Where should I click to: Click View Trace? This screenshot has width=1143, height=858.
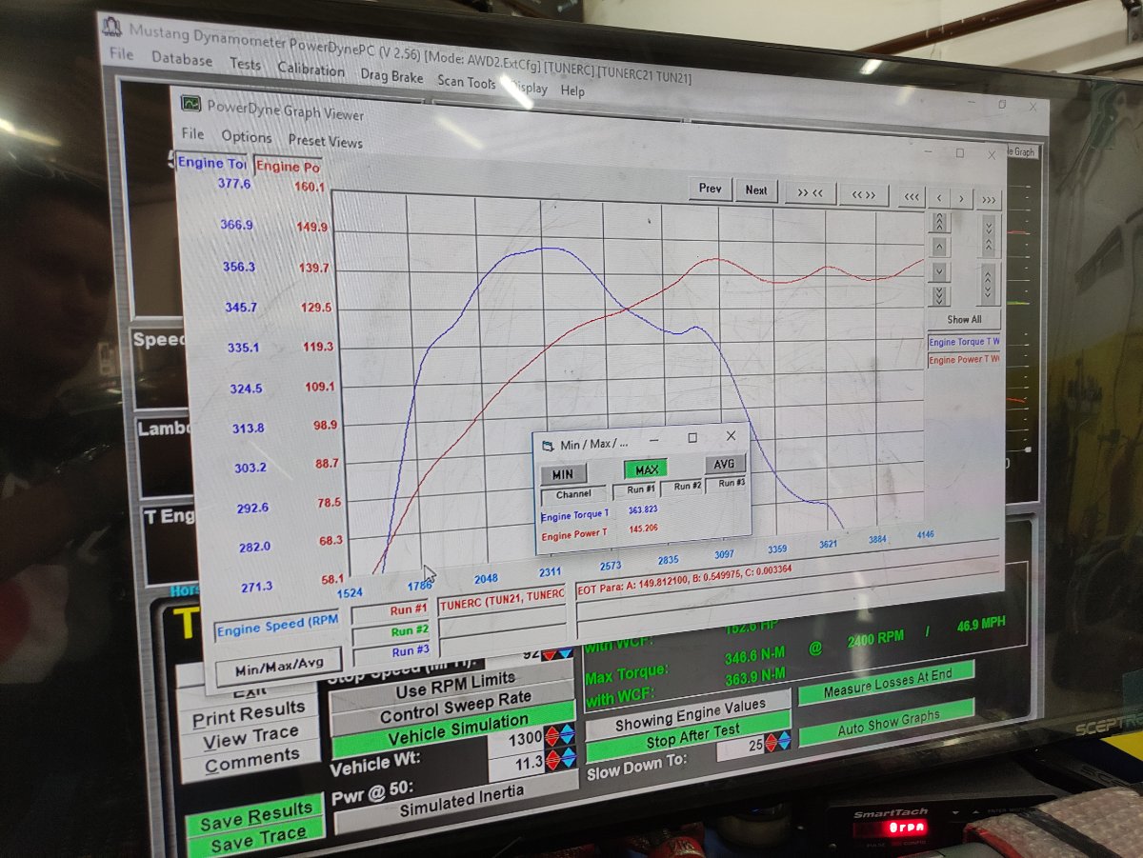pos(251,738)
